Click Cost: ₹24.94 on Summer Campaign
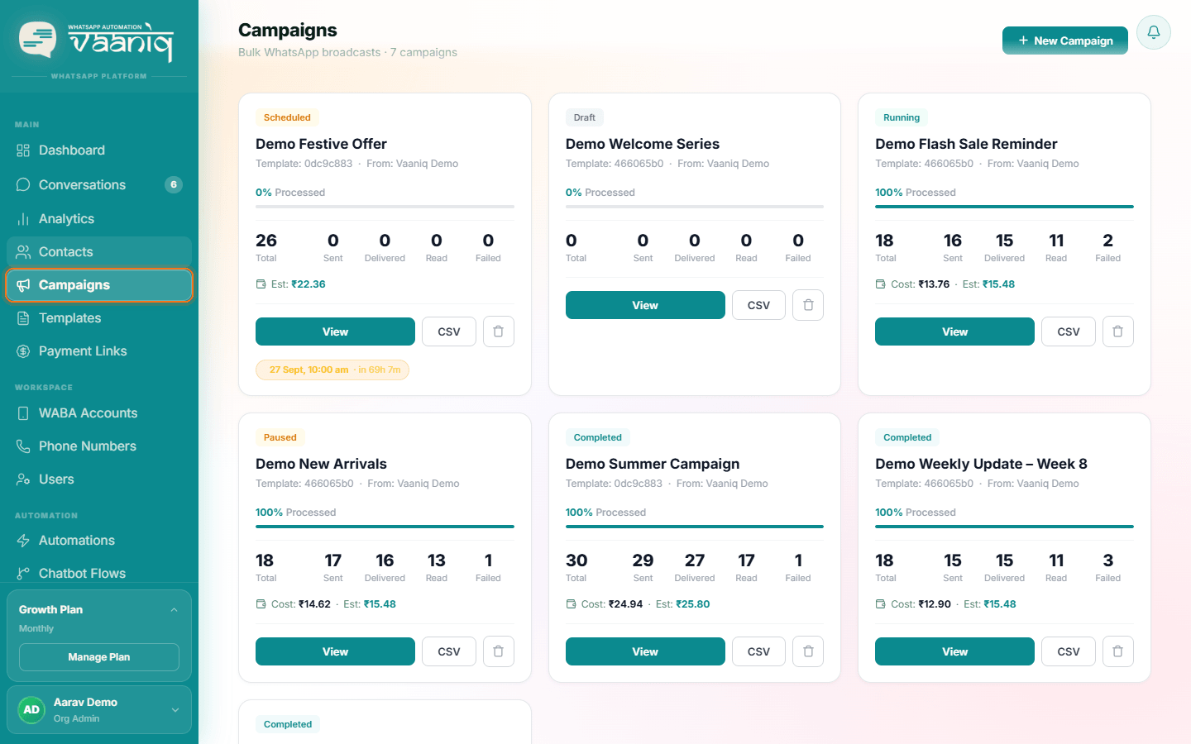This screenshot has height=744, width=1191. click(612, 604)
